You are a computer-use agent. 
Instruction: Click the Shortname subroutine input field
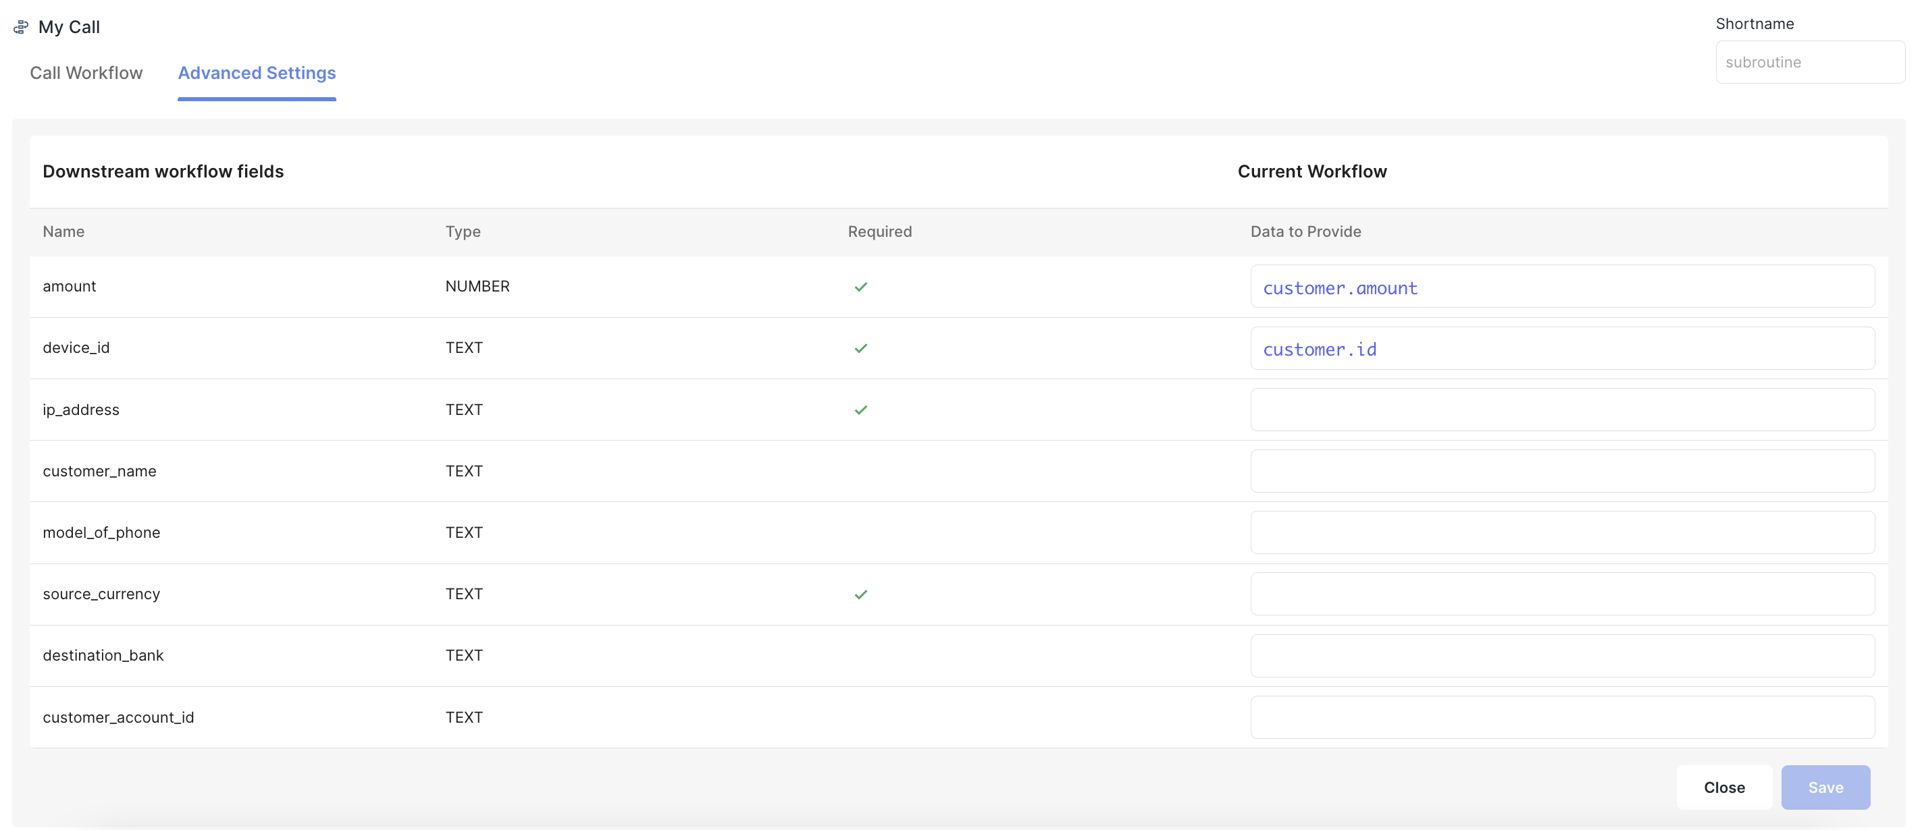click(x=1809, y=63)
